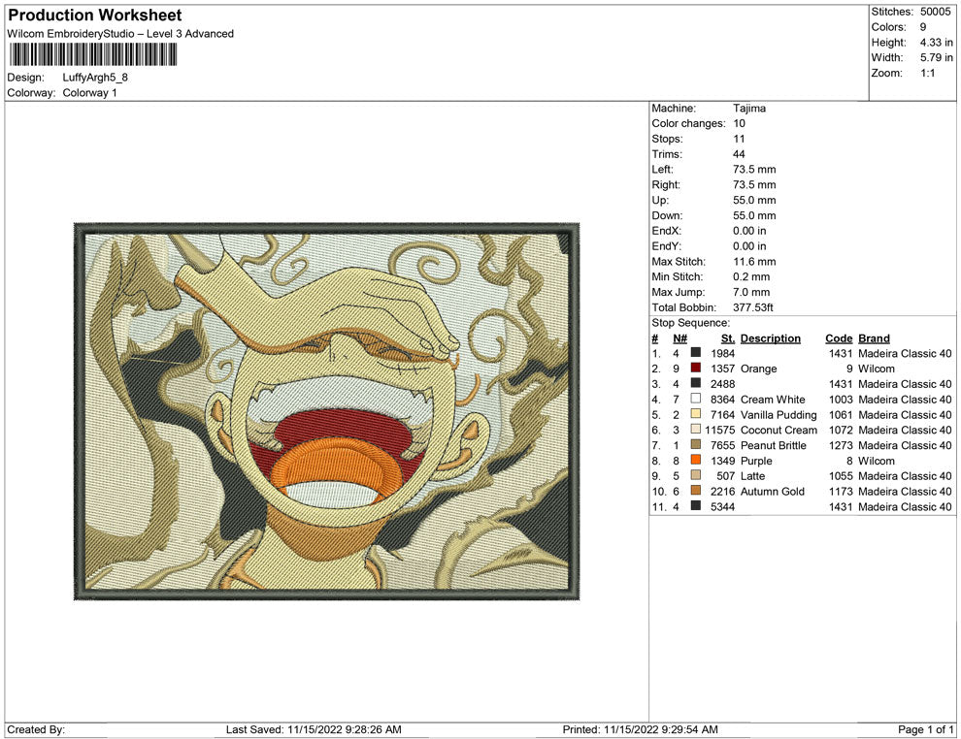Click the Stops value 11
Screen dimensions: 961x739
click(739, 139)
